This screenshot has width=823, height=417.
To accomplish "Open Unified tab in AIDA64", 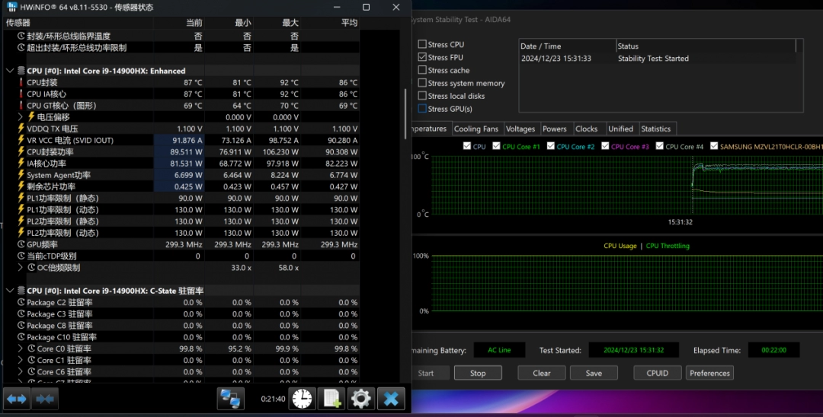I will (620, 129).
